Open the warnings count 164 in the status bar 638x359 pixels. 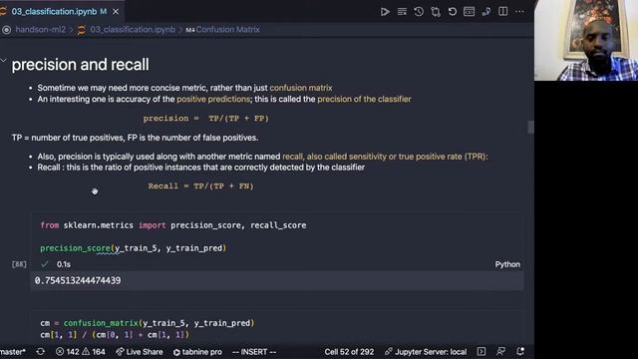tap(93, 352)
